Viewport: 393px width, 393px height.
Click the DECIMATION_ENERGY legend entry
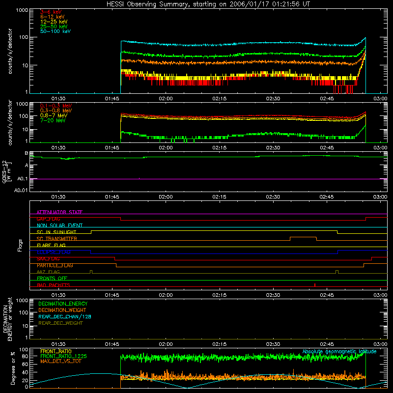click(x=63, y=304)
